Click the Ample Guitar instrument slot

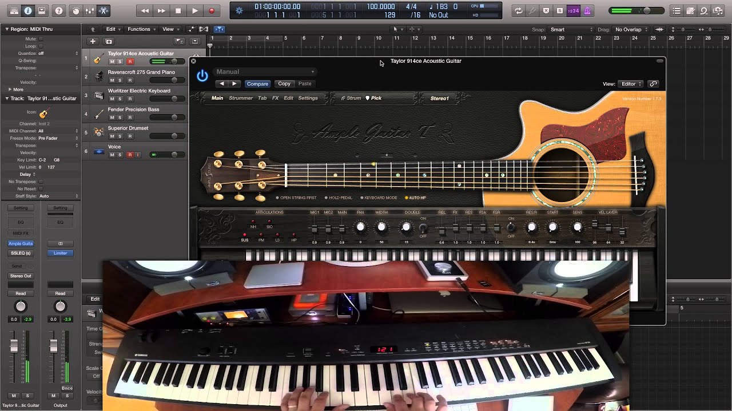pyautogui.click(x=21, y=244)
